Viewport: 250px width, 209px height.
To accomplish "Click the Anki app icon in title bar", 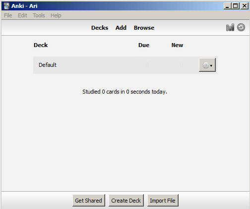I will pos(6,6).
